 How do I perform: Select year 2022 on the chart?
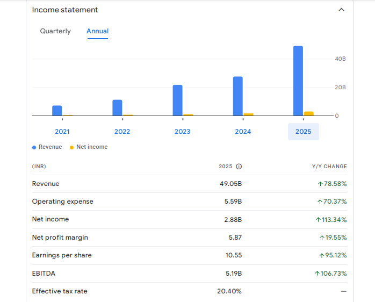122,131
